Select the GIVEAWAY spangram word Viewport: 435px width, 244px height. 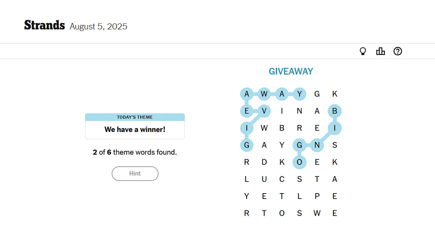point(291,71)
